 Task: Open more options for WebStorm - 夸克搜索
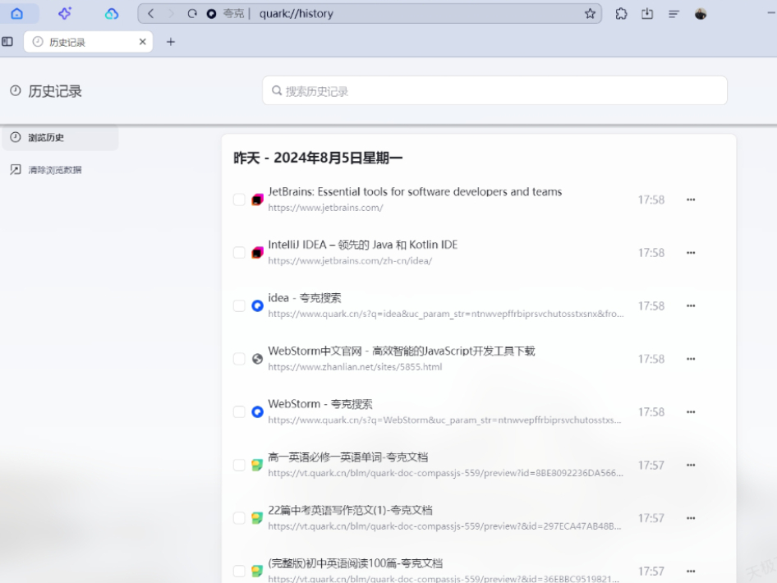click(691, 411)
